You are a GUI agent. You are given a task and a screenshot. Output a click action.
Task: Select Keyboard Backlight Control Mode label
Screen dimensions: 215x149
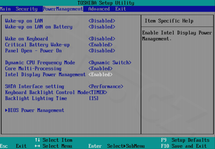[47, 92]
